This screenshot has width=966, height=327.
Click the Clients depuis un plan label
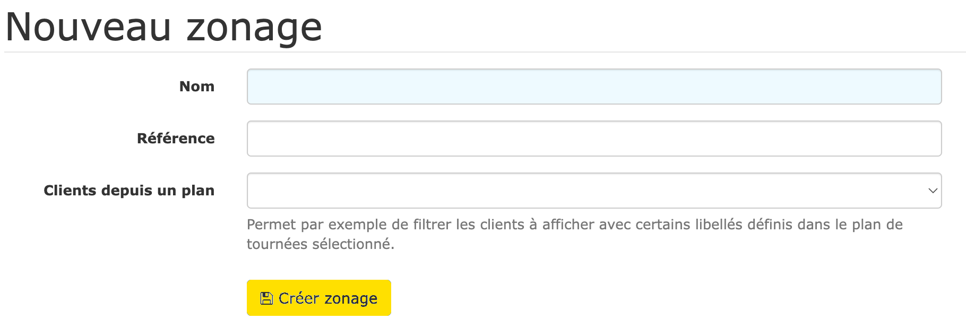click(x=129, y=191)
